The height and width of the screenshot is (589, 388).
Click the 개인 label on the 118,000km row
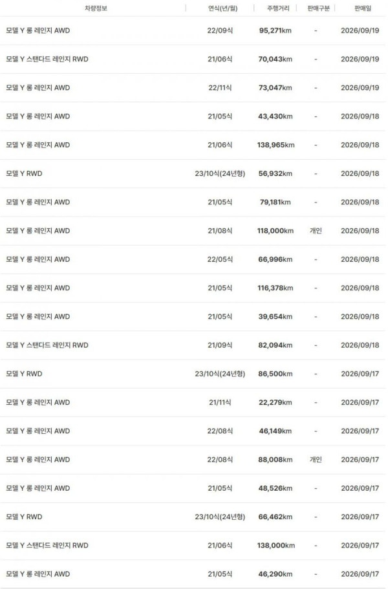pos(316,231)
